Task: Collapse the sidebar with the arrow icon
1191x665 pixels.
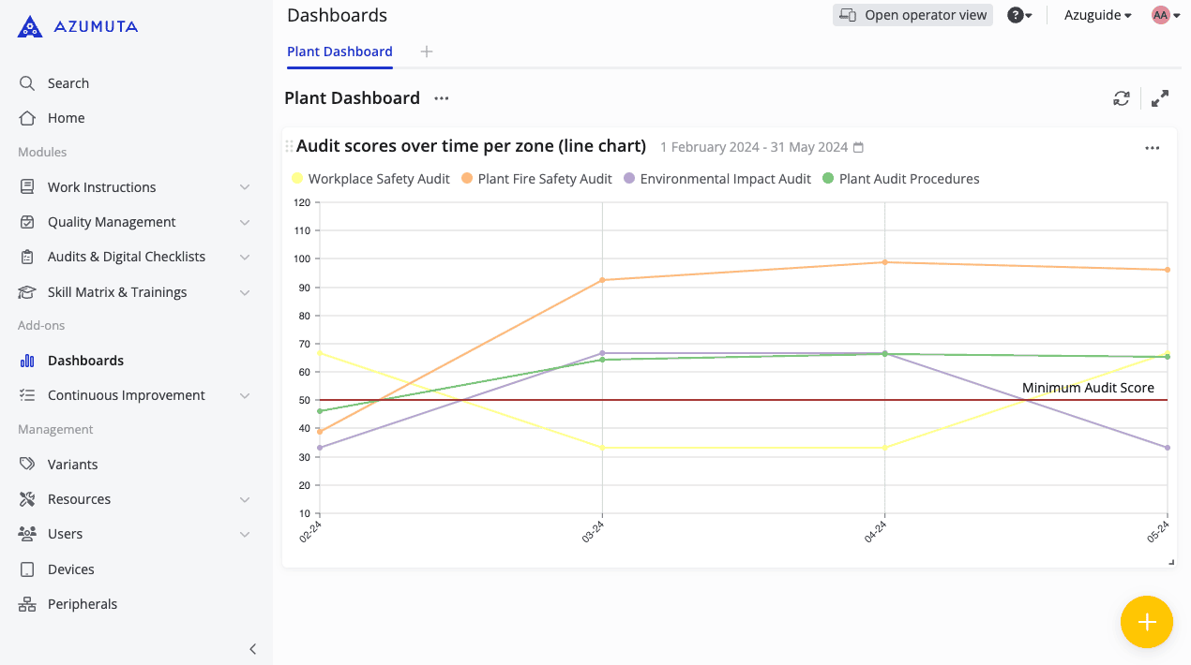Action: (x=252, y=649)
